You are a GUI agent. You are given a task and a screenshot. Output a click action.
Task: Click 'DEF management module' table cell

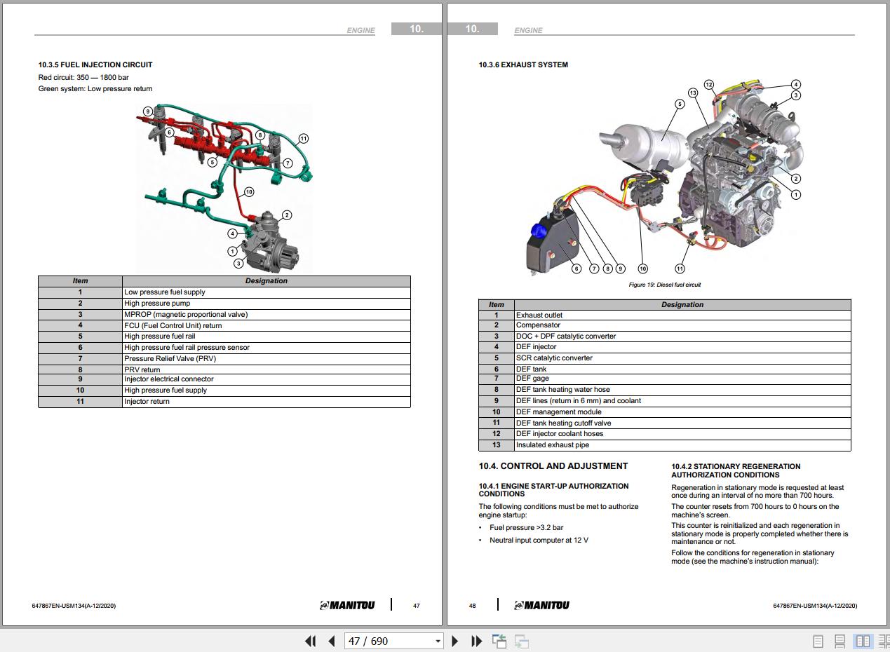pos(682,412)
